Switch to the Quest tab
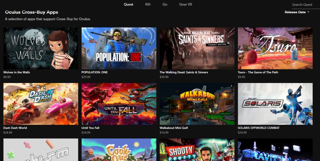 coord(128,4)
